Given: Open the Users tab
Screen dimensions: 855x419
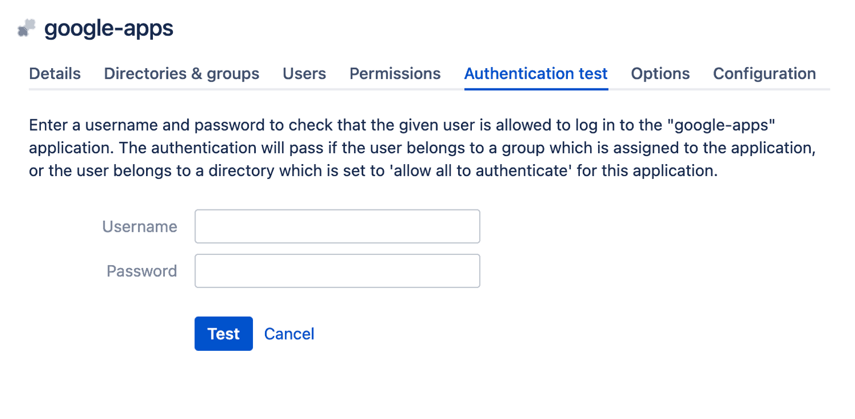Looking at the screenshot, I should click(x=304, y=74).
